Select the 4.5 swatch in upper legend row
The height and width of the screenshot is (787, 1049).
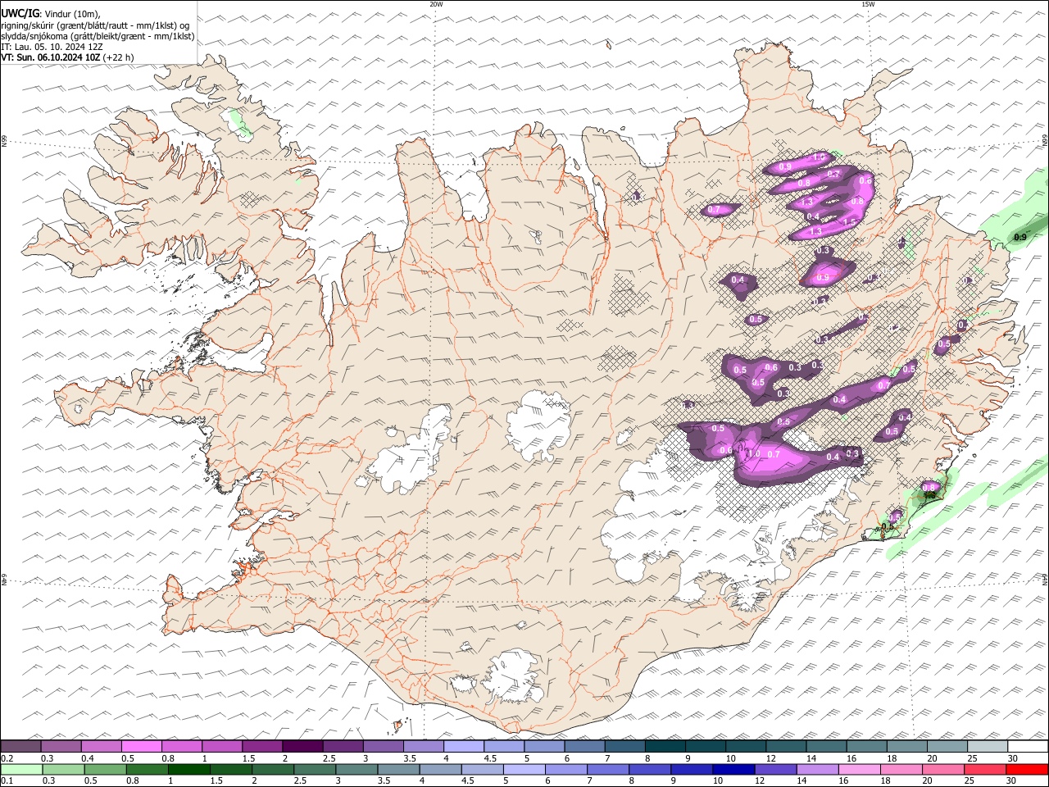tap(503, 746)
